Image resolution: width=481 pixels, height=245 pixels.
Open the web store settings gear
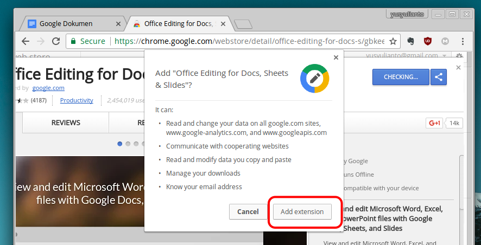tap(459, 56)
